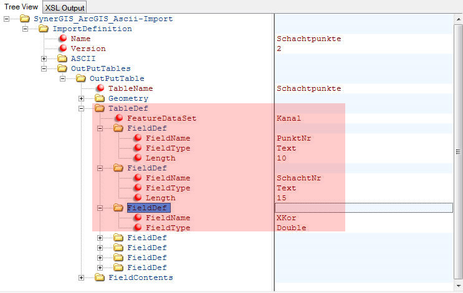Expand the Geometry tree node
The image size is (463, 293).
82,98
